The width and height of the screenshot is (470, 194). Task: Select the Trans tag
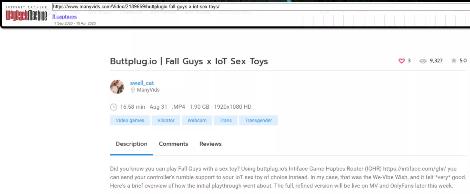[226, 120]
